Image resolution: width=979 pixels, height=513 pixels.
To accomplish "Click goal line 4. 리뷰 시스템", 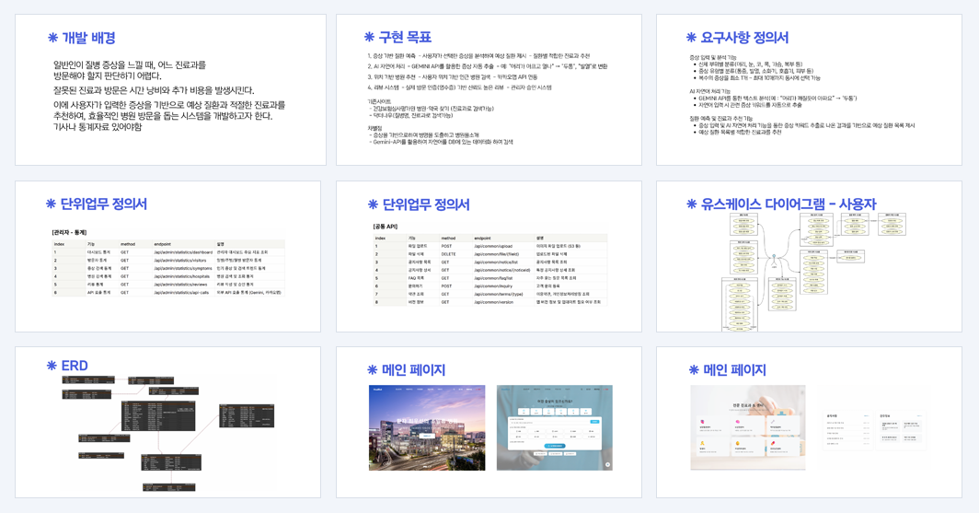I will tap(459, 87).
